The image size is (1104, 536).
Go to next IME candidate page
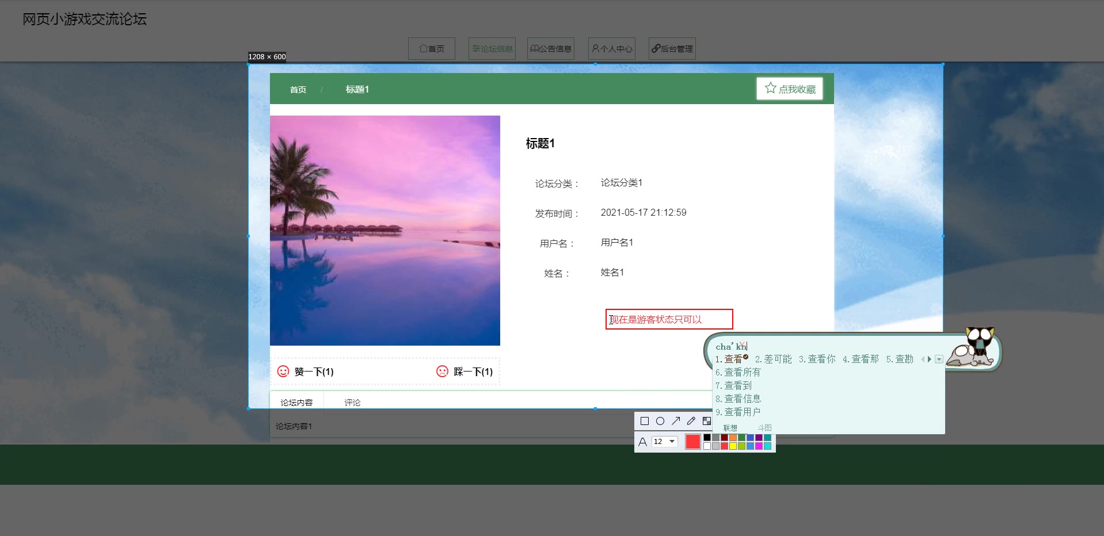pyautogui.click(x=930, y=359)
